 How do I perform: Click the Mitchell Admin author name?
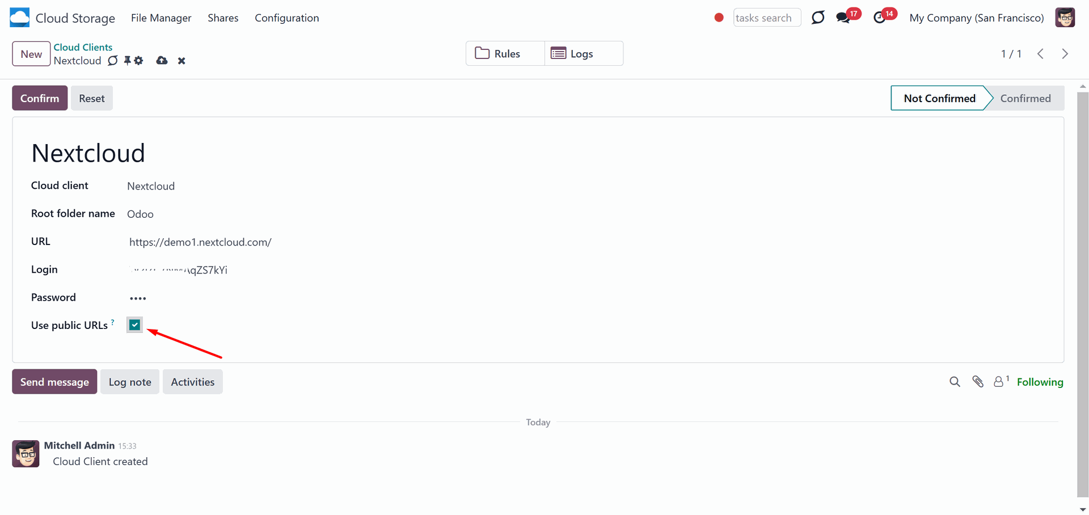pyautogui.click(x=79, y=445)
